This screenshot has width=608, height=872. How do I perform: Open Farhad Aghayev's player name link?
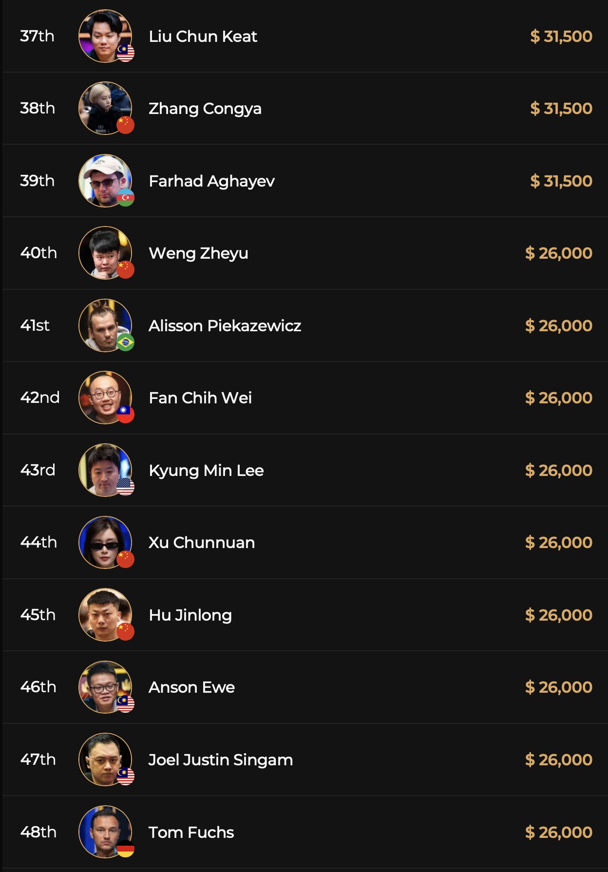[x=211, y=181]
